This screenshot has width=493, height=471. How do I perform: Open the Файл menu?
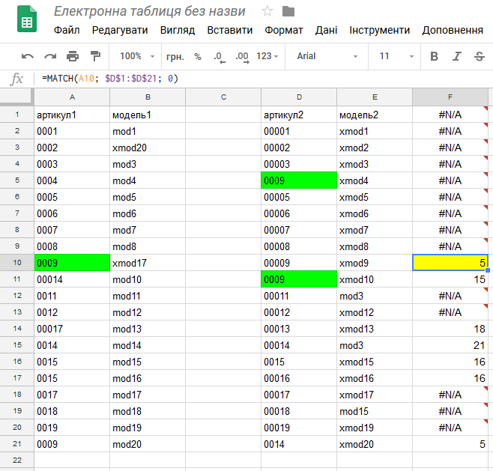coord(67,30)
